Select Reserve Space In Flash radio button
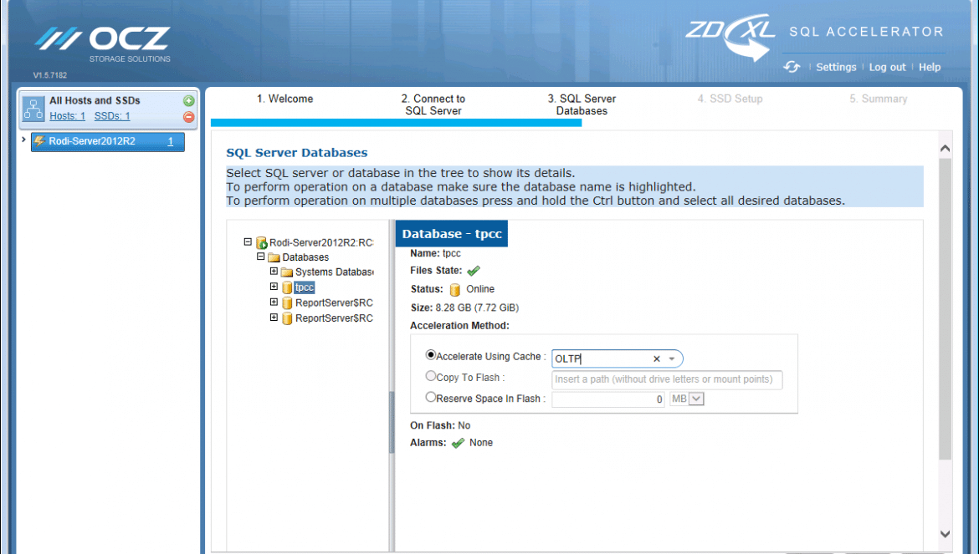979x554 pixels. pos(430,397)
